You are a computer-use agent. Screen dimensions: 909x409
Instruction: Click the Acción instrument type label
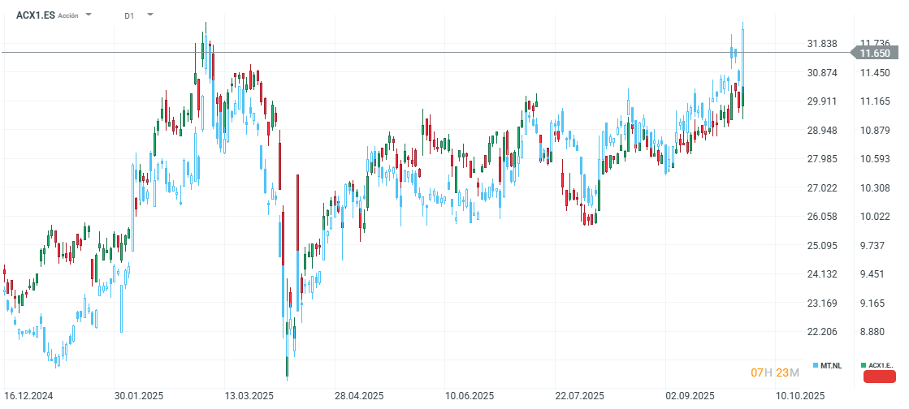coord(68,15)
